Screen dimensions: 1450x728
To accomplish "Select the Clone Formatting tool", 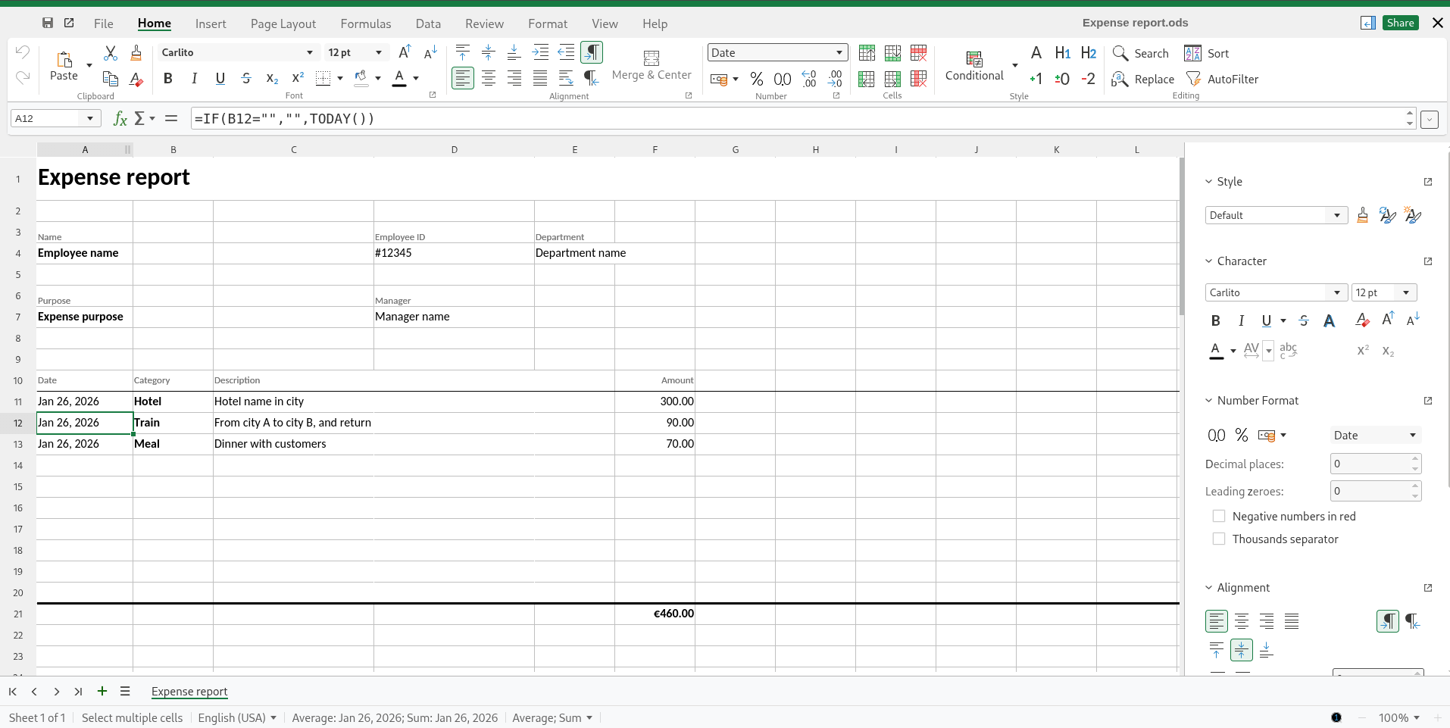I will pyautogui.click(x=136, y=53).
